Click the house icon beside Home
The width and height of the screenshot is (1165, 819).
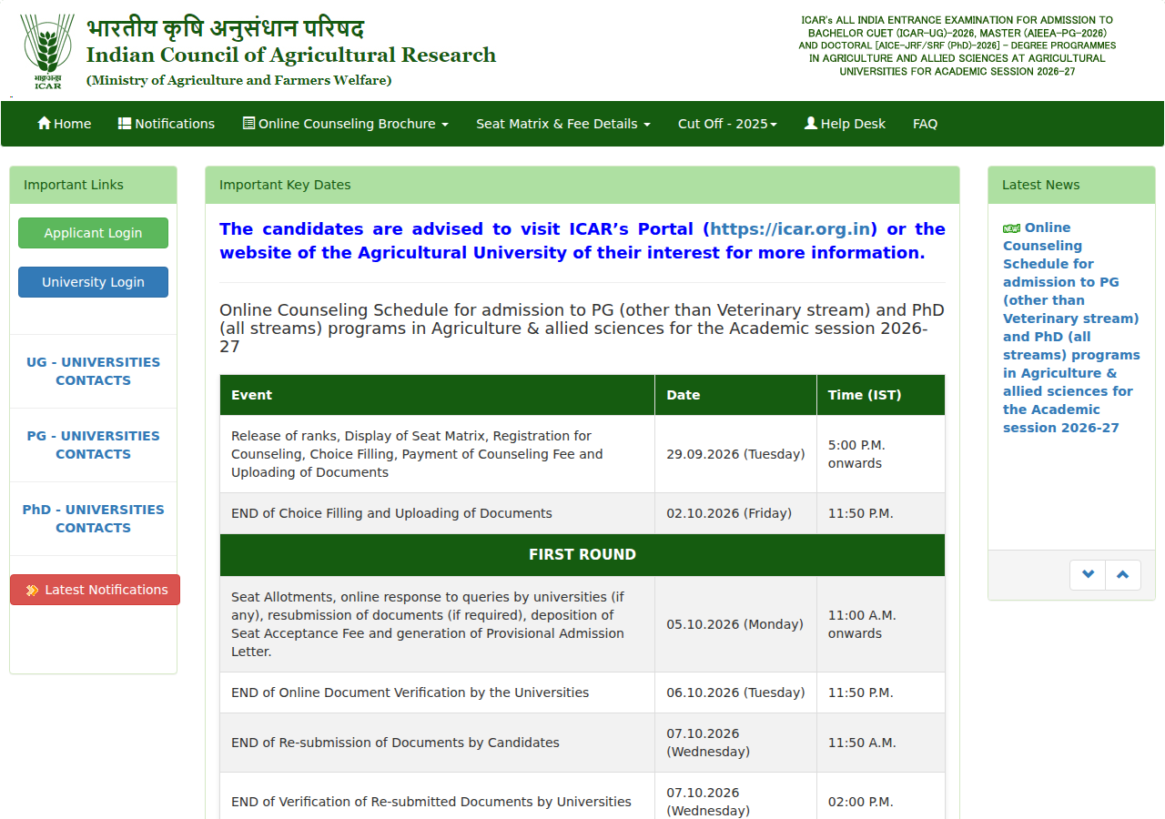coord(44,123)
